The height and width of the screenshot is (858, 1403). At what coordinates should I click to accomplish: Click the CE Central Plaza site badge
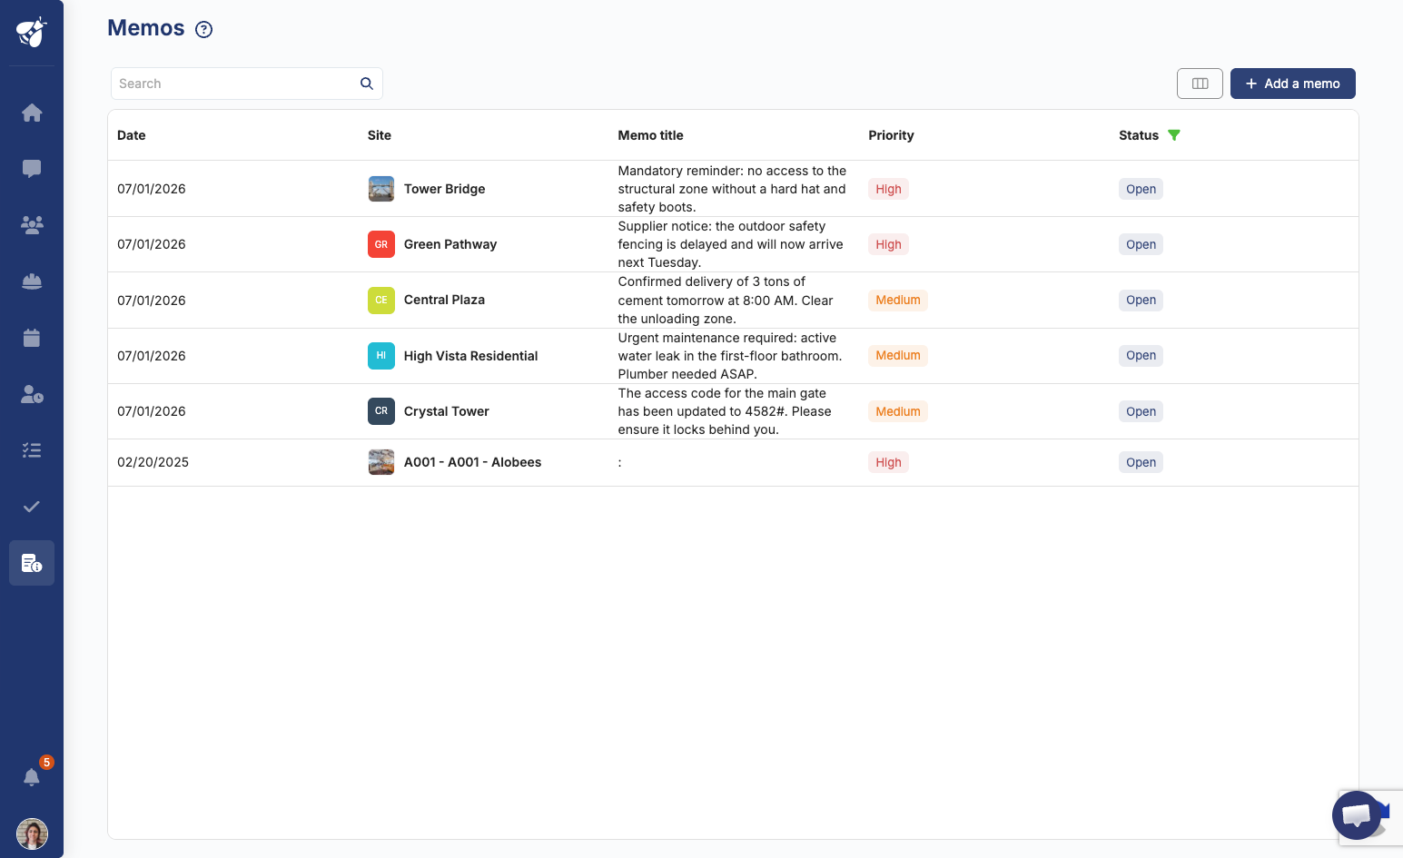pos(381,300)
